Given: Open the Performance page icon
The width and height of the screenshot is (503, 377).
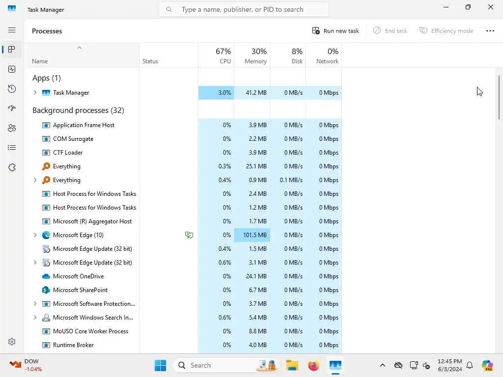Looking at the screenshot, I should (12, 69).
